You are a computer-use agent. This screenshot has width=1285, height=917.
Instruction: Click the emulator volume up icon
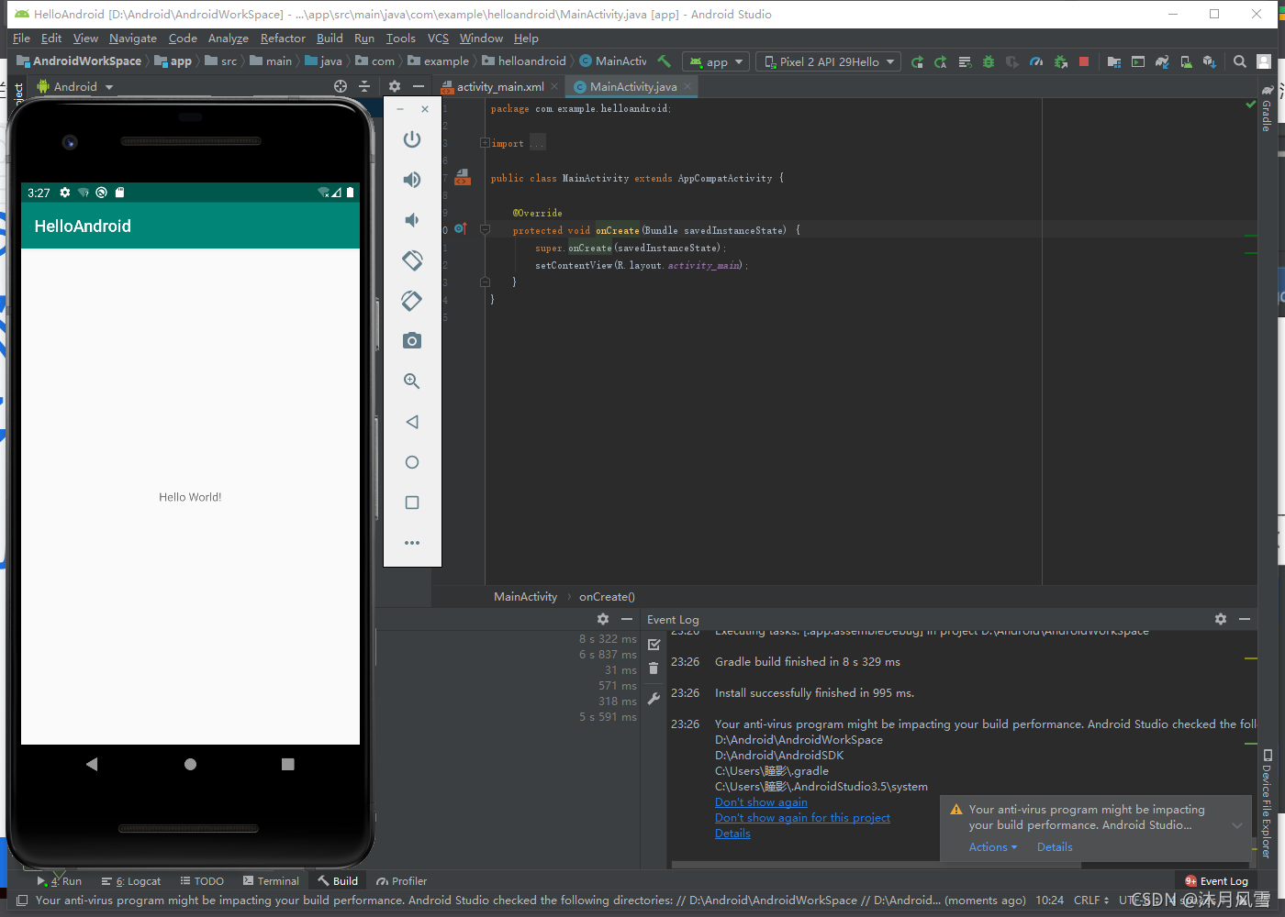[412, 180]
